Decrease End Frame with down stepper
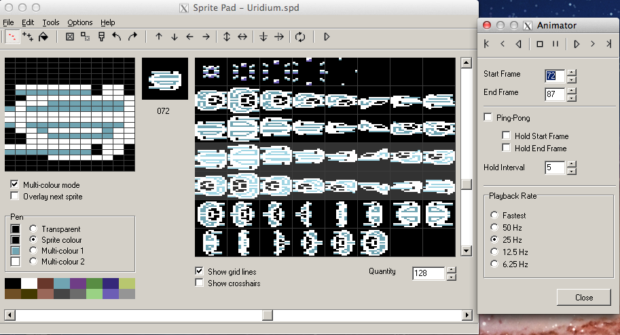Viewport: 620px width, 335px height. 571,98
